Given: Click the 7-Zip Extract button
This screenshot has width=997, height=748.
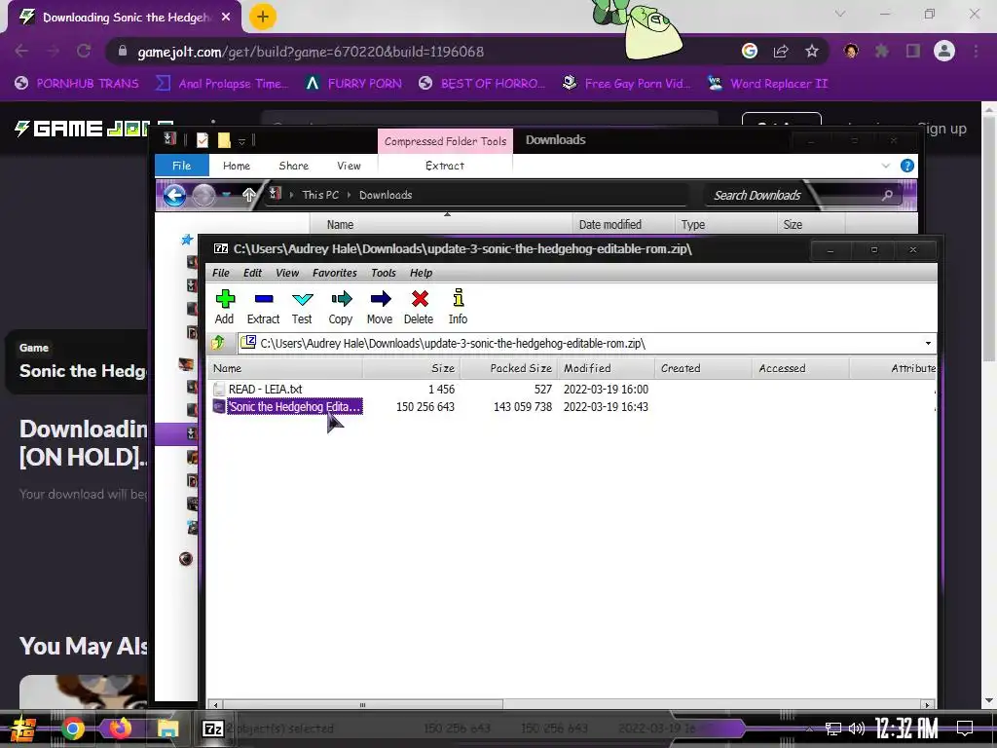Looking at the screenshot, I should tap(263, 307).
